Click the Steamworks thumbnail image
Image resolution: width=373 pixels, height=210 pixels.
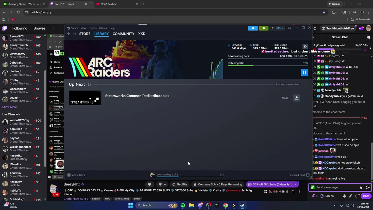tap(85, 98)
